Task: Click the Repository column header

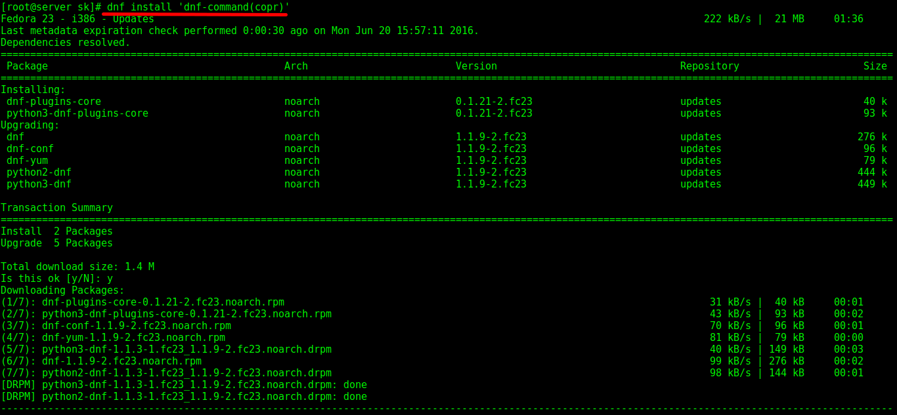Action: click(x=710, y=66)
